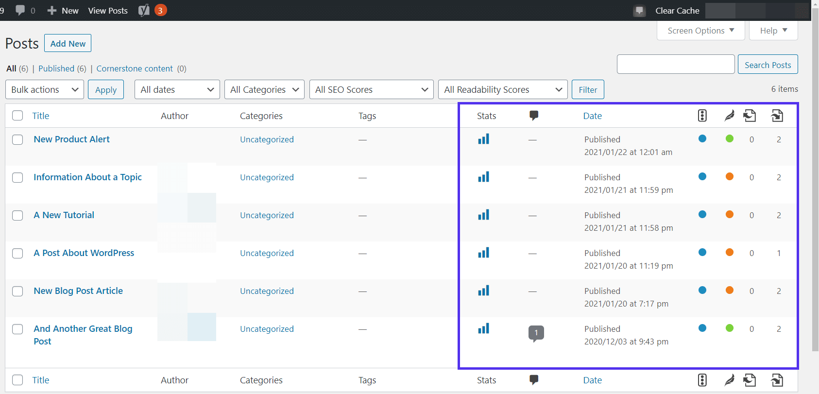Open the Screen Options tab
The width and height of the screenshot is (819, 394).
point(701,31)
